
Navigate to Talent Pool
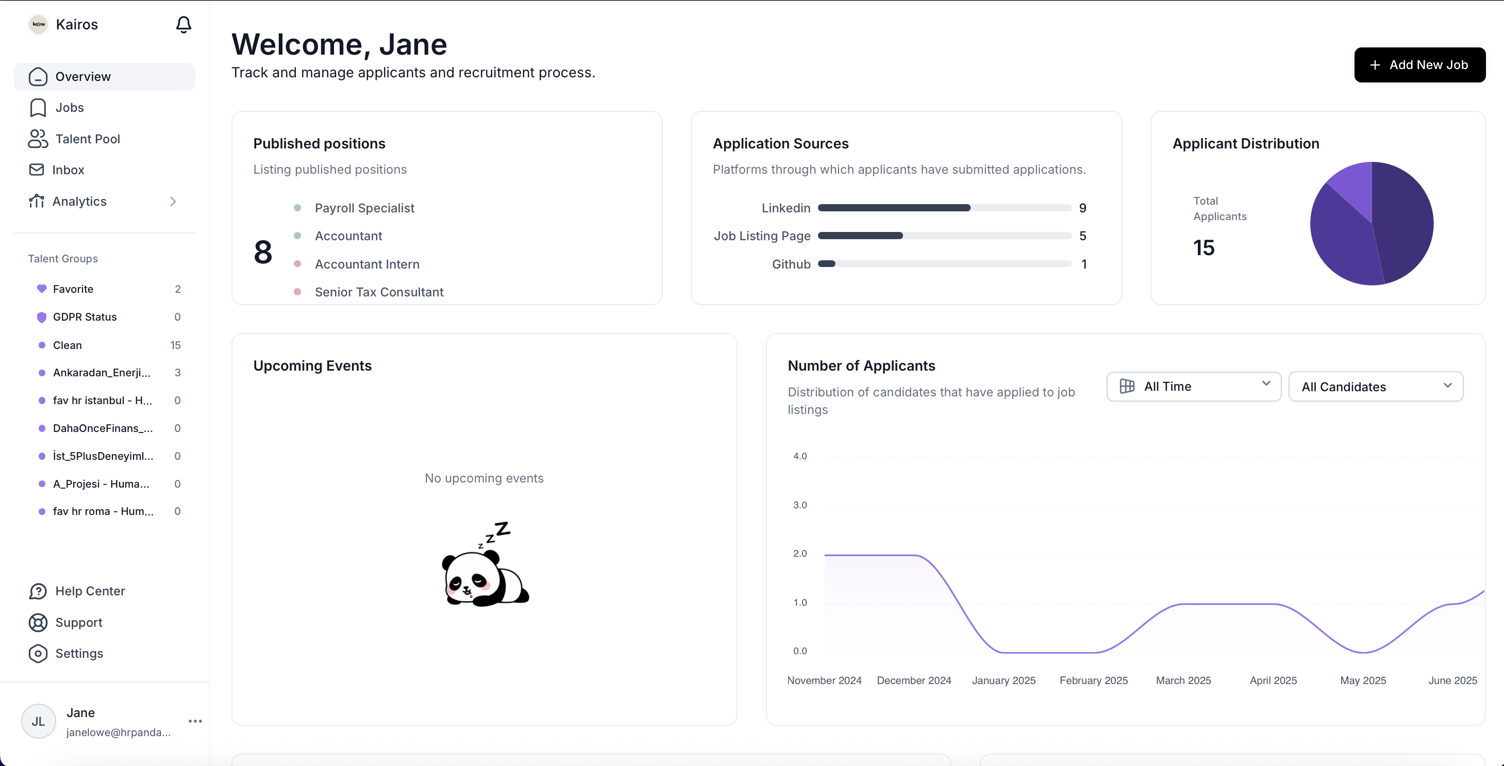[87, 139]
